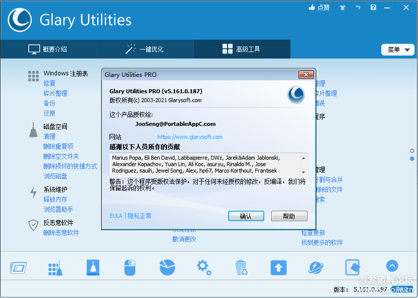Open the 菜单 dropdown

point(398,50)
